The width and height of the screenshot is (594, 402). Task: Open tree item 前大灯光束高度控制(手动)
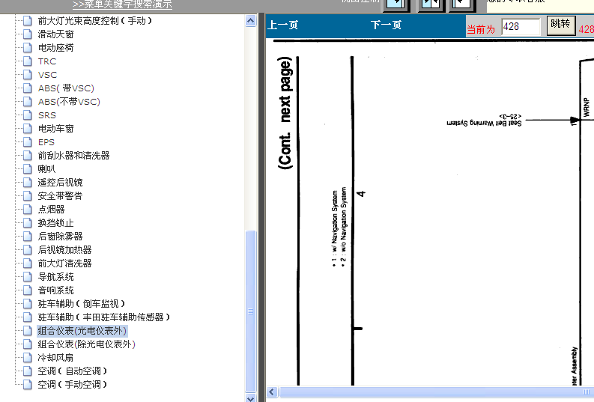pos(95,21)
